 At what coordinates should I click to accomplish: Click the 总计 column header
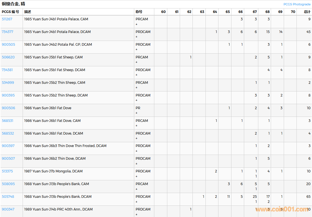point(307,12)
